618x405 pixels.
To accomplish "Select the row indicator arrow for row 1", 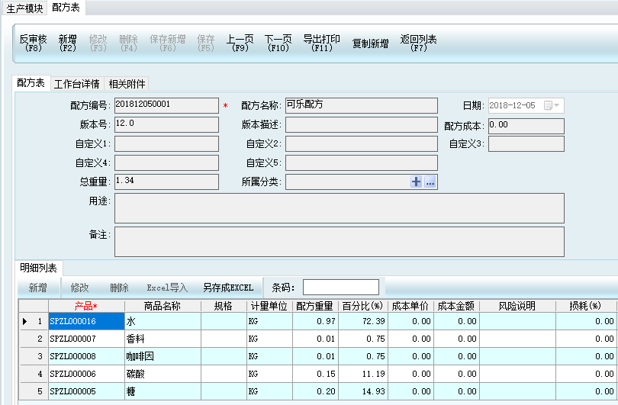I will (25, 322).
